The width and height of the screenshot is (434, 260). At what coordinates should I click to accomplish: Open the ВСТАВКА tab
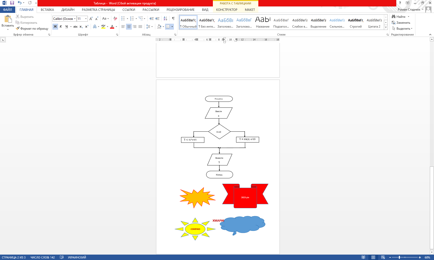pos(47,10)
